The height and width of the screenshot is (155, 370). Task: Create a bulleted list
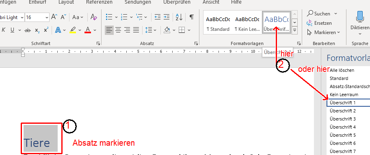pos(109,17)
